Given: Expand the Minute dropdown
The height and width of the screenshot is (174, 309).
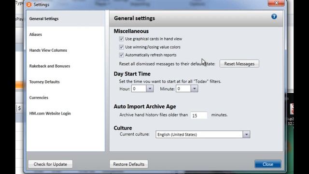Looking at the screenshot, I should [194, 89].
